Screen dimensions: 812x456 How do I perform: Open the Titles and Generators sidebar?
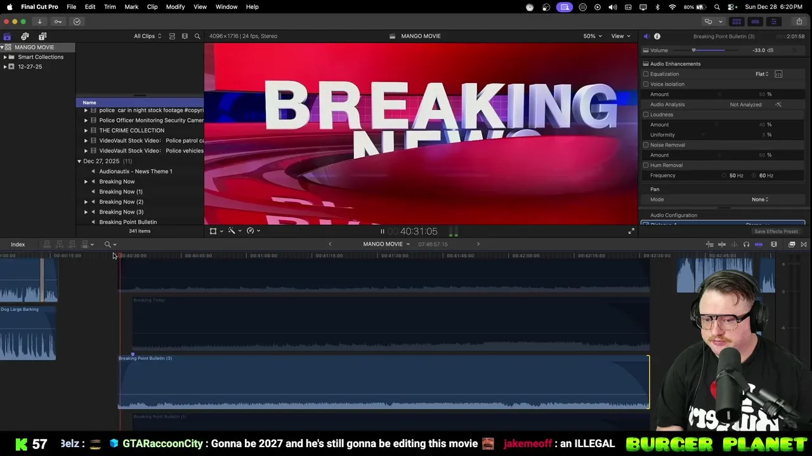[x=43, y=36]
